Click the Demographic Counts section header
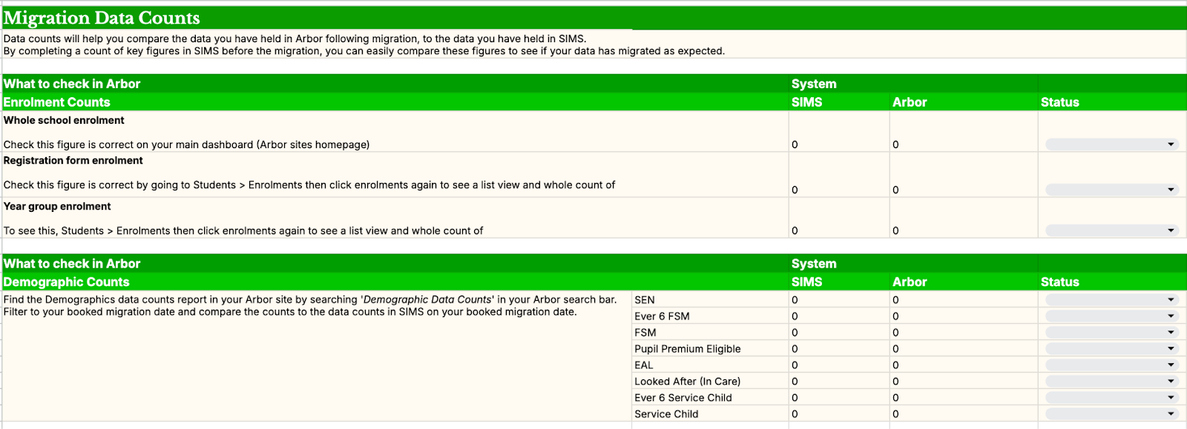This screenshot has width=1187, height=429. [x=67, y=282]
